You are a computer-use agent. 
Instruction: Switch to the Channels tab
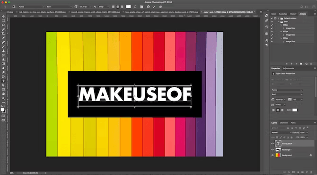(283, 123)
